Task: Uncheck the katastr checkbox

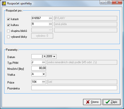Action: pos(8,19)
